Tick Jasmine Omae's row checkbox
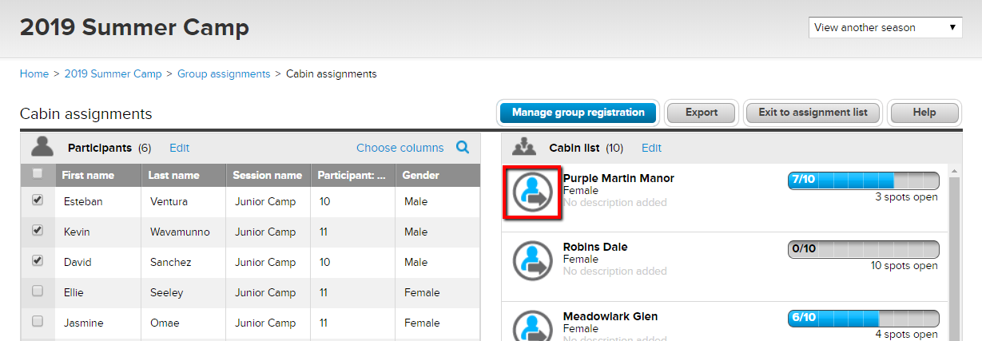Image resolution: width=982 pixels, height=341 pixels. [x=38, y=321]
